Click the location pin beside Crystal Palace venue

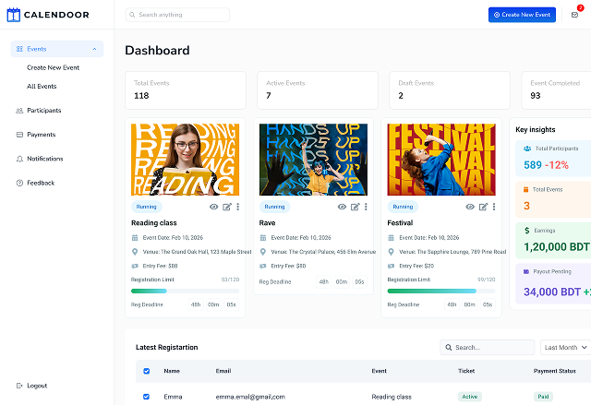tap(263, 252)
